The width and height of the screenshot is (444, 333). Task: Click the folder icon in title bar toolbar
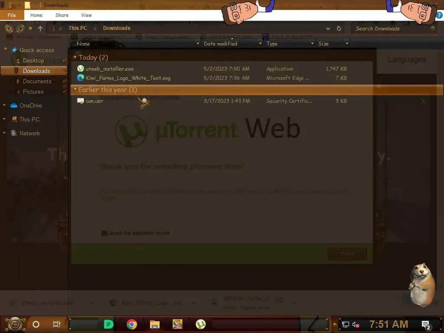point(27,5)
